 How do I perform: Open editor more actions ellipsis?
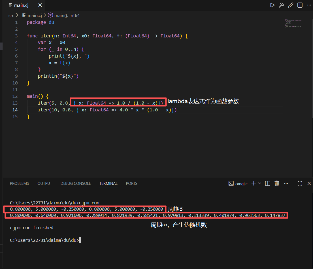[x=309, y=5]
